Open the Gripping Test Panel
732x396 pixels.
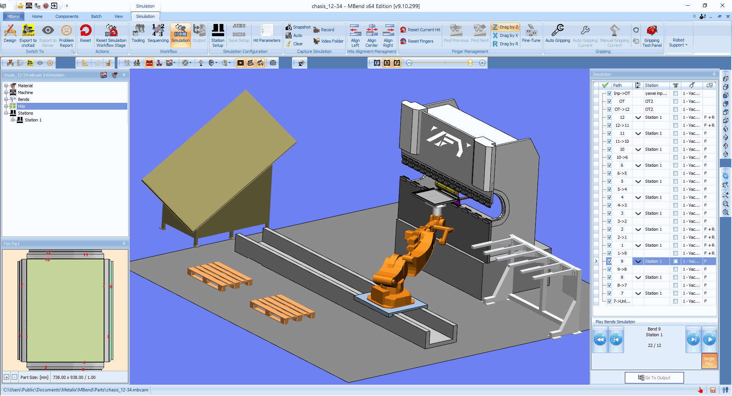(x=652, y=35)
